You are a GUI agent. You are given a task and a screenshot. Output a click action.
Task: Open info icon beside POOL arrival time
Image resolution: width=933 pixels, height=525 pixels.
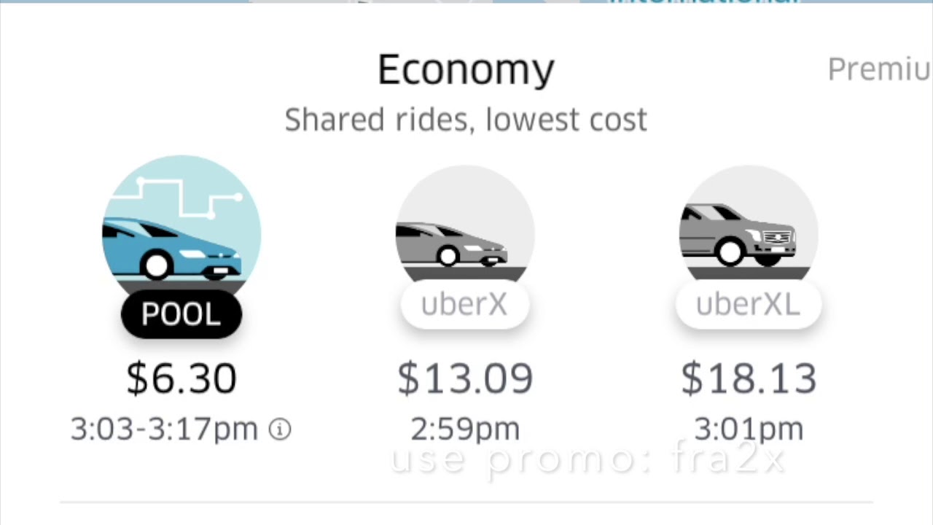[x=280, y=429]
